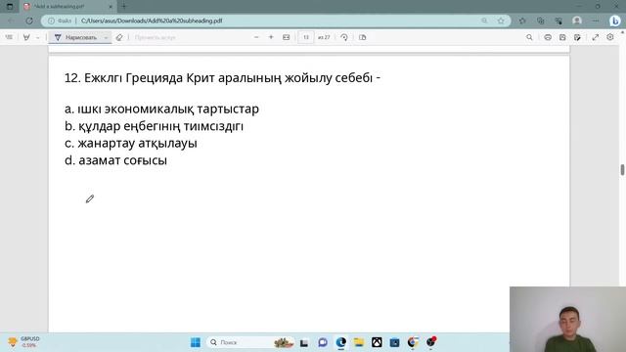Save as a copy with pencil icon
Viewport: 626px width, 352px height.
coord(577,37)
